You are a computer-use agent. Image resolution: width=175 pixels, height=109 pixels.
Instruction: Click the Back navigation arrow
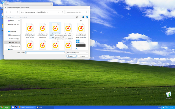tap(6, 12)
